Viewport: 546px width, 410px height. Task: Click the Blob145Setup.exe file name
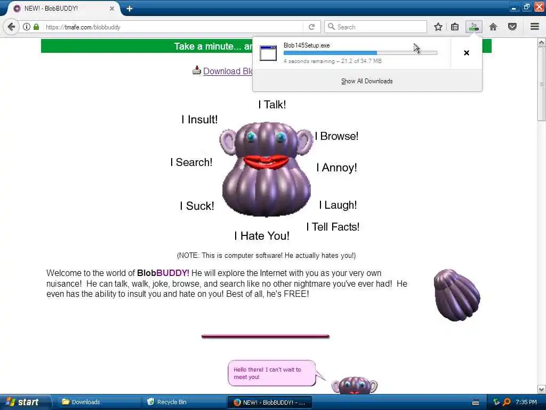tap(307, 45)
